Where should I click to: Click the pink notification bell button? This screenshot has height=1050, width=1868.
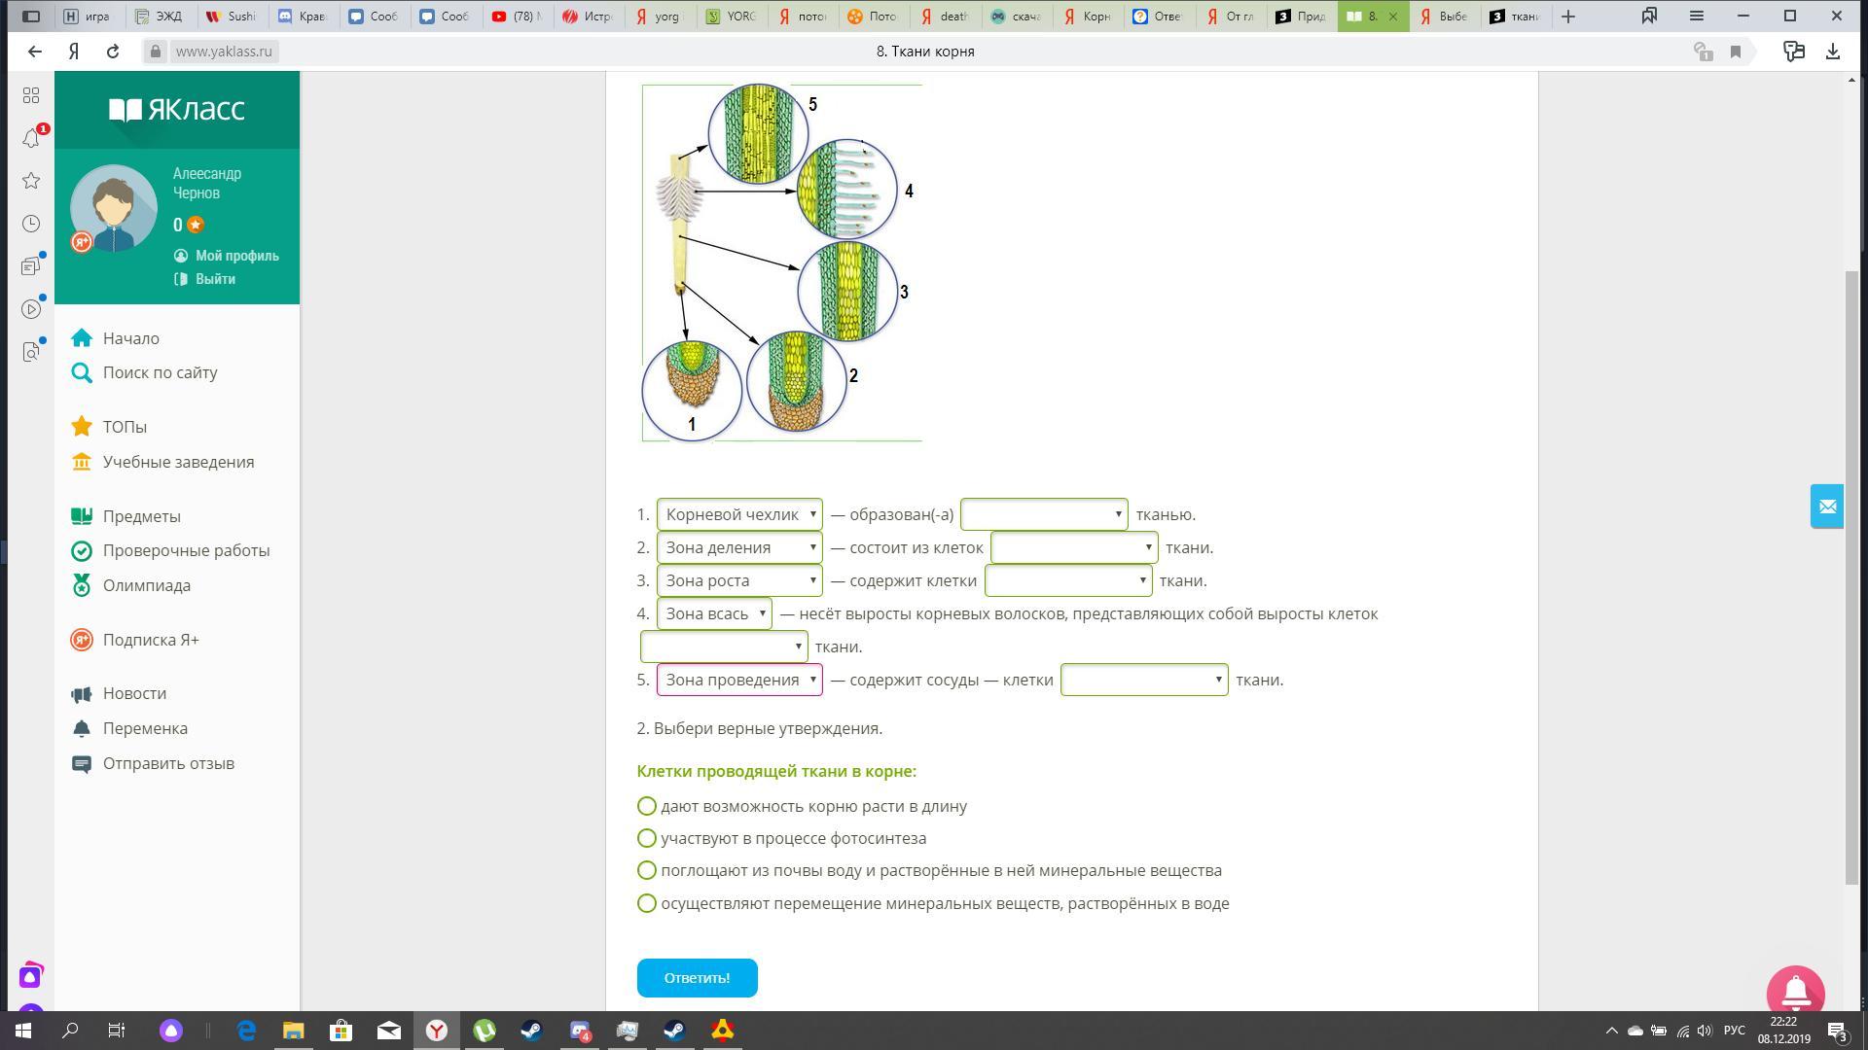[x=1795, y=991]
